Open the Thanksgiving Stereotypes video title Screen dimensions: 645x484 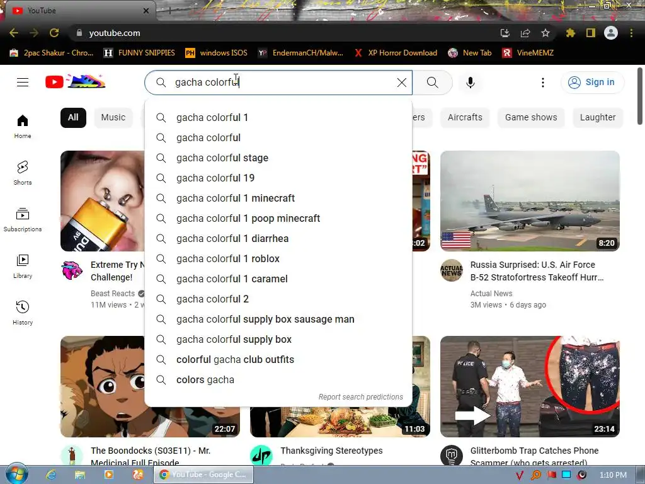(331, 451)
